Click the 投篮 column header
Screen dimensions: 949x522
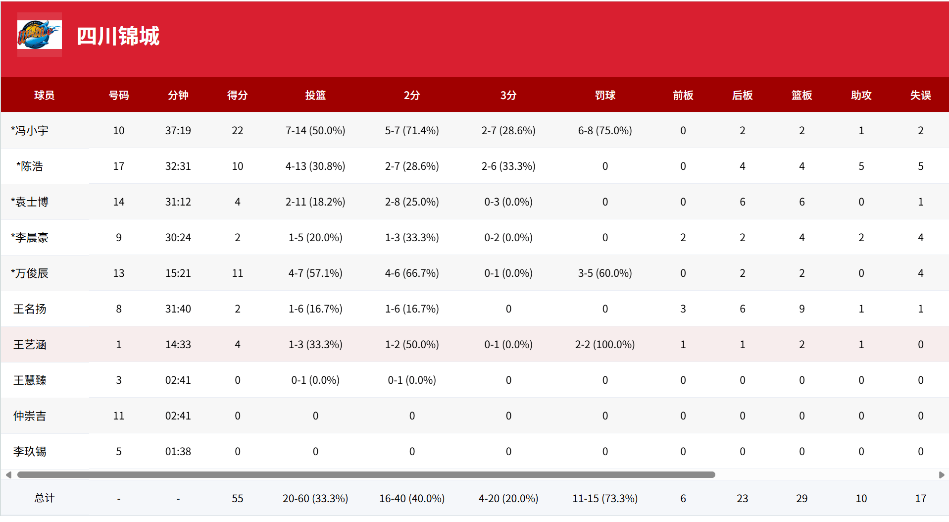[315, 95]
